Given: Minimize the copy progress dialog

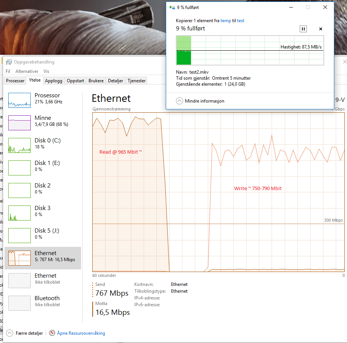Looking at the screenshot, I should pos(291,7).
